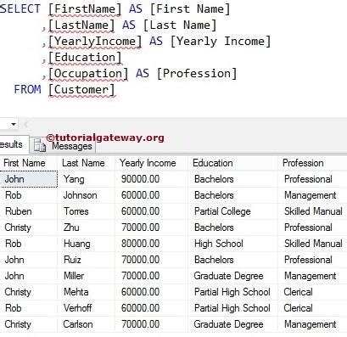Click [Occupation] in the query editor
The image size is (347, 337).
pyautogui.click(x=88, y=74)
